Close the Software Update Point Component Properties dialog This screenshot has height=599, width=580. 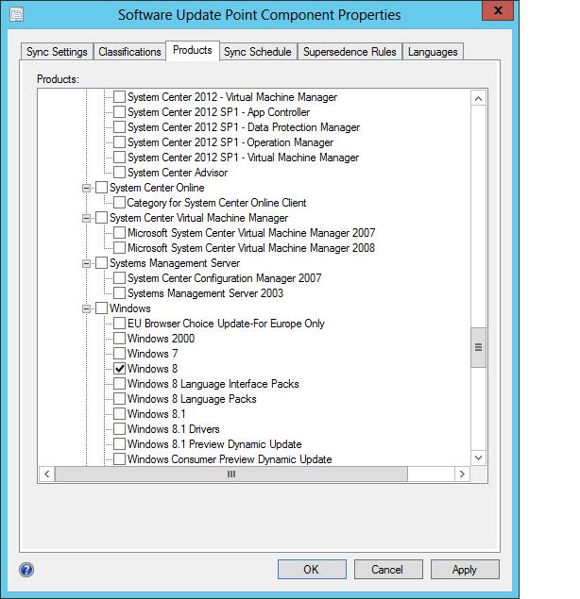498,10
